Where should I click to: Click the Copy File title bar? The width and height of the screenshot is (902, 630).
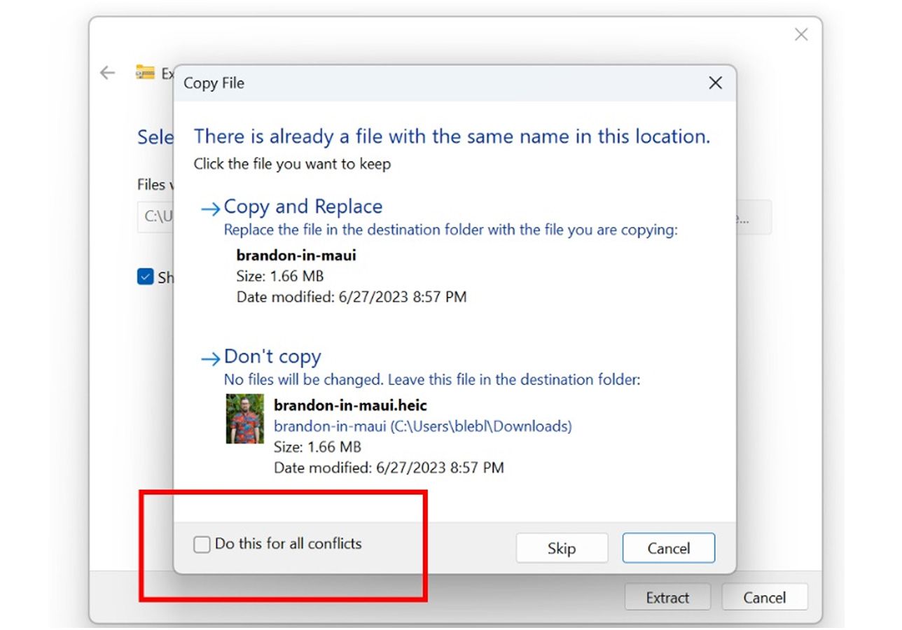(x=420, y=83)
